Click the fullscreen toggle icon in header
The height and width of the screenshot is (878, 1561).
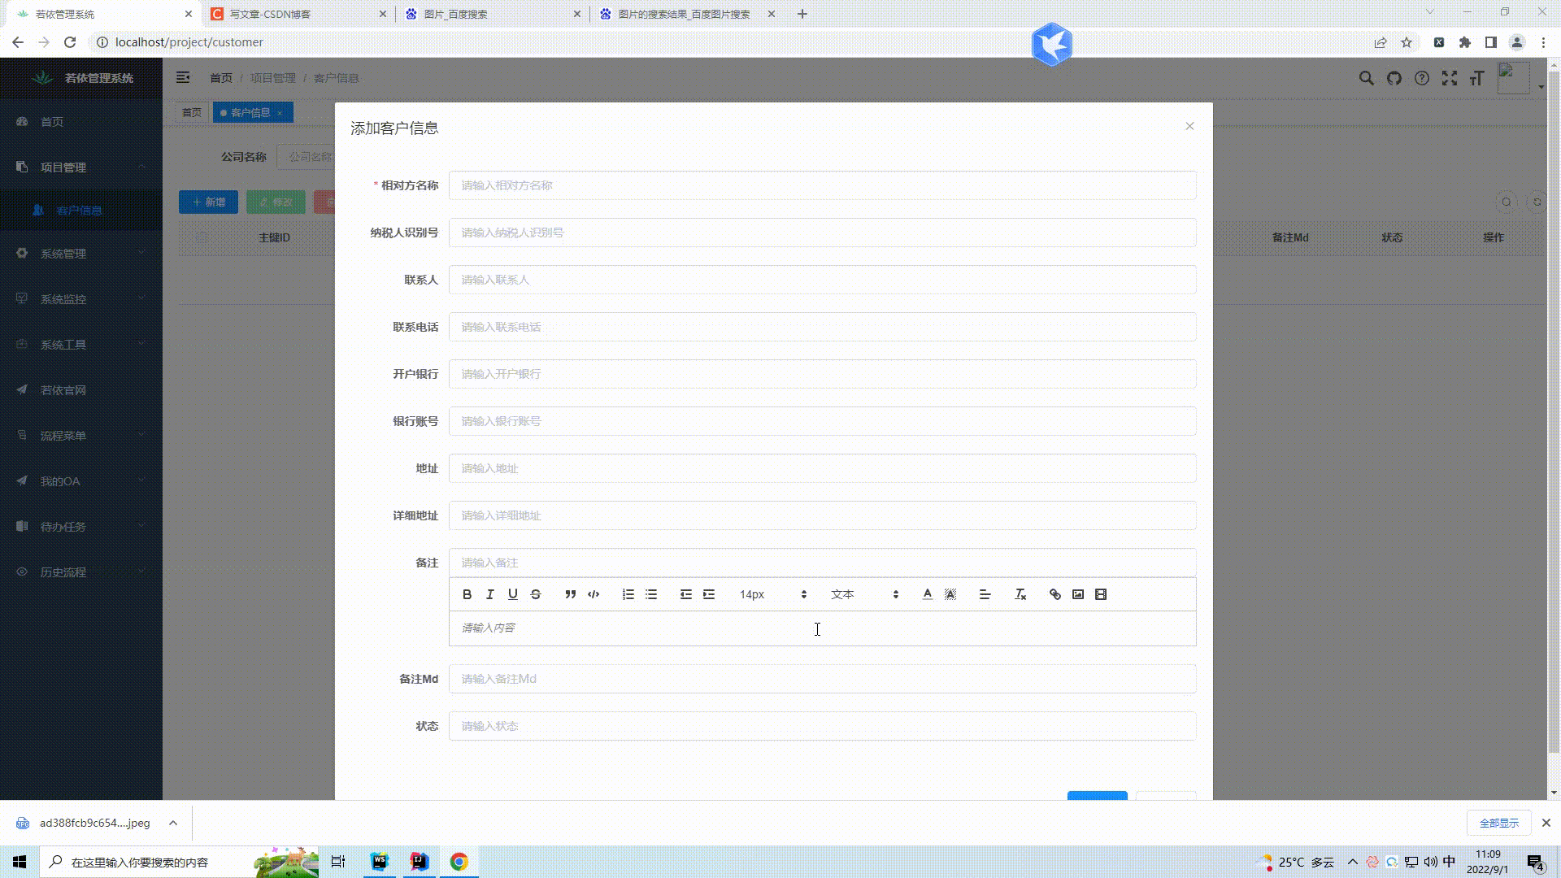(1450, 78)
